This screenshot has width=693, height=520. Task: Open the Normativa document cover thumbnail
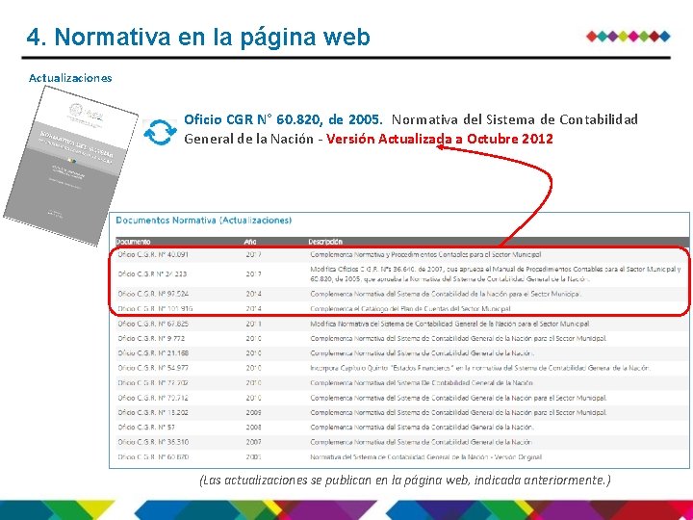(x=71, y=166)
